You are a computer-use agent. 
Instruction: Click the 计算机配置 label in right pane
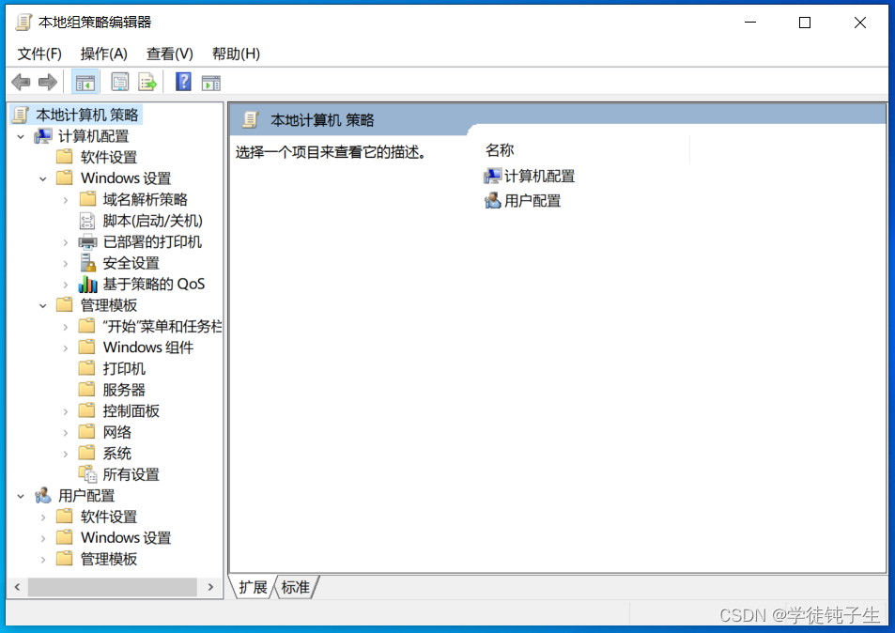point(539,177)
